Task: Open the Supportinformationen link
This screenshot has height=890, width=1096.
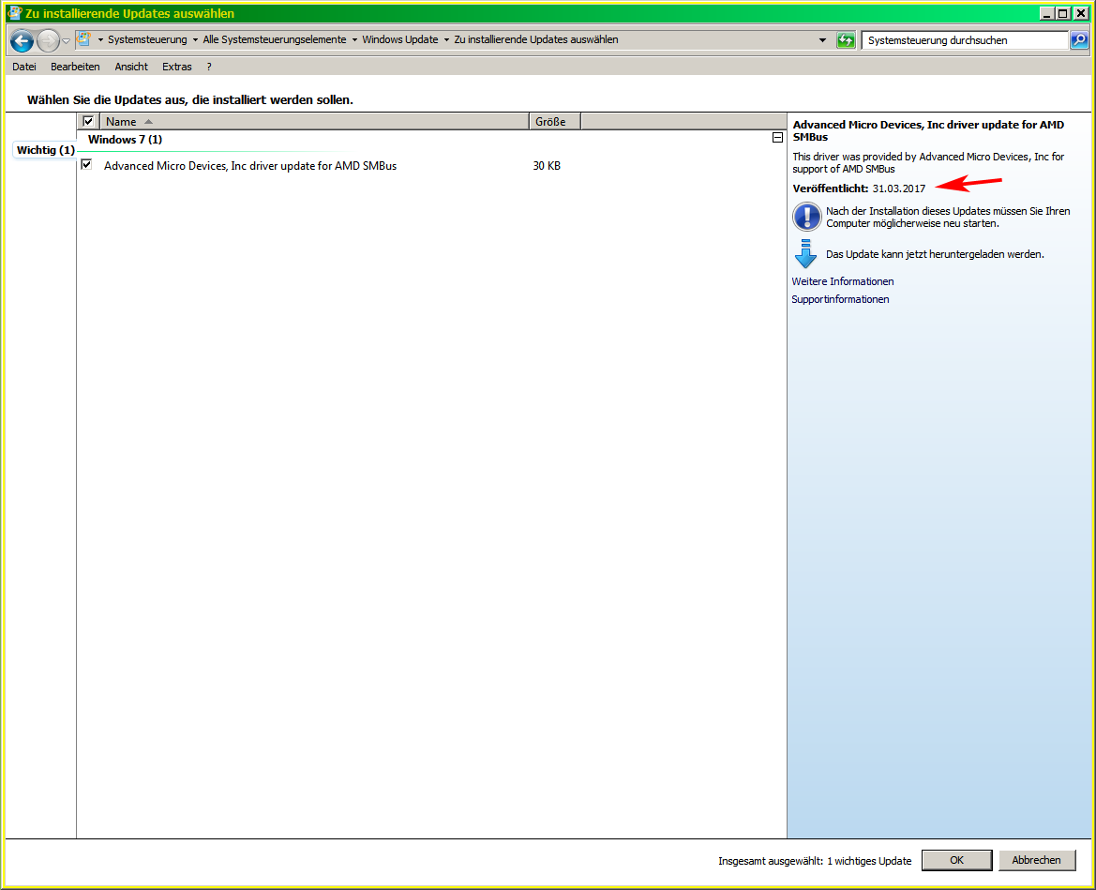Action: pos(840,299)
